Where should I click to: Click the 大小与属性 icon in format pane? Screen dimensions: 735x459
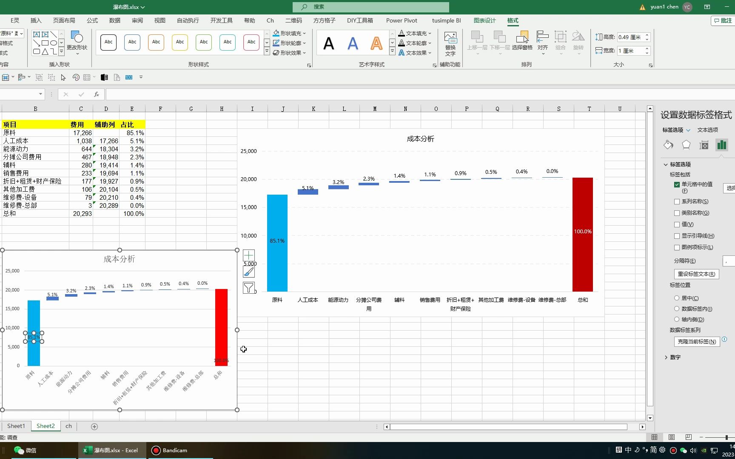704,145
